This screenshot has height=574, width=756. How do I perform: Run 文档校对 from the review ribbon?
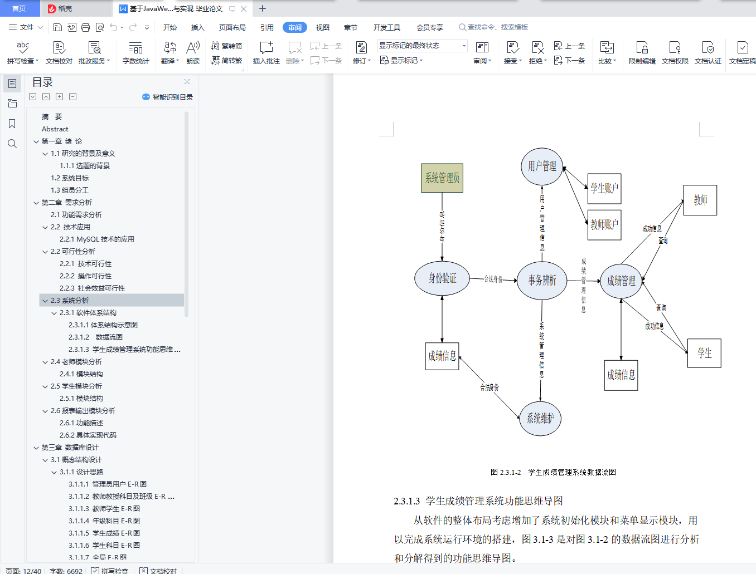click(x=59, y=53)
